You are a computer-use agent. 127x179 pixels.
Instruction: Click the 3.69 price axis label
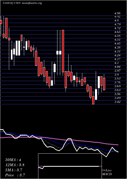[x=117, y=86]
